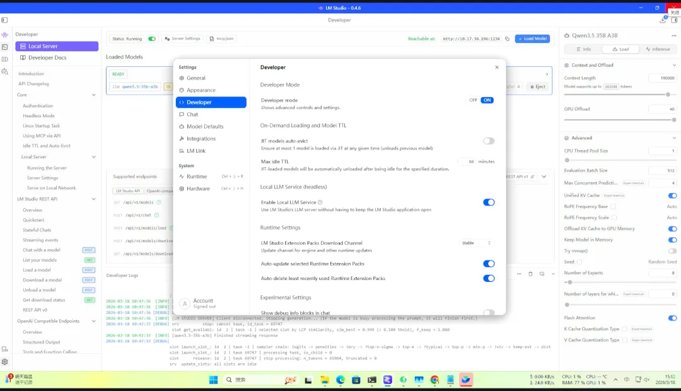
Task: Switch Developer mode to OFF
Action: pos(473,100)
